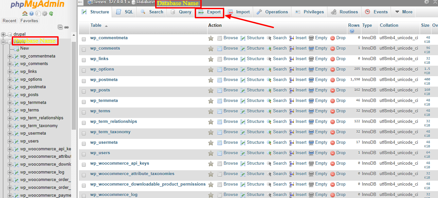Viewport: 438px width, 198px height.
Task: Check the wp_comments row checkbox
Action: click(84, 50)
